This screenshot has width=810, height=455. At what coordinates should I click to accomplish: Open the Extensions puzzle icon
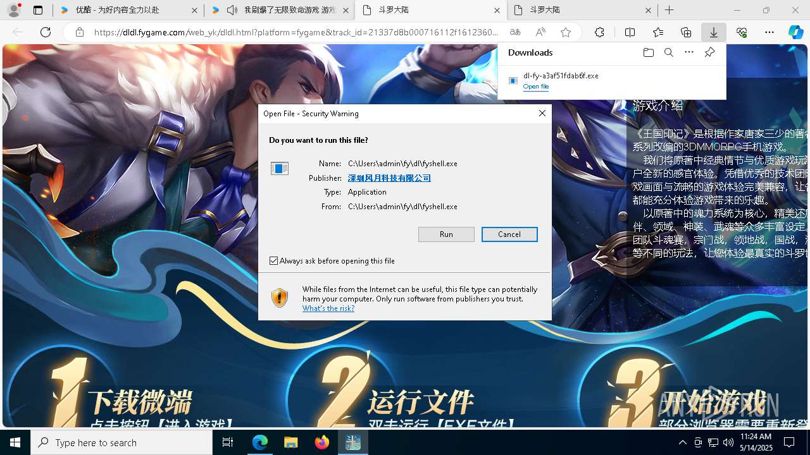599,32
